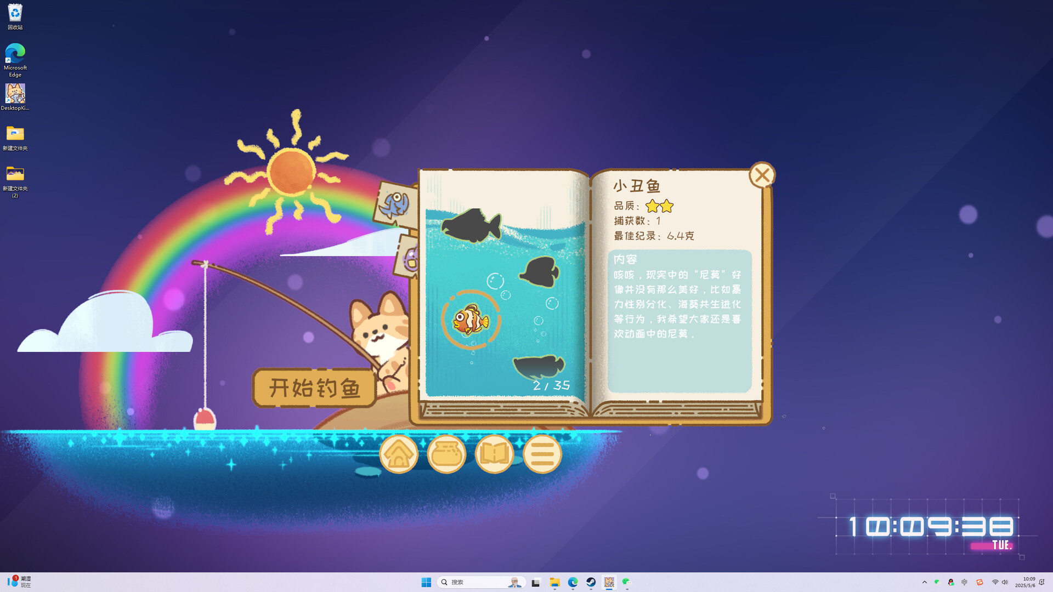1053x592 pixels.
Task: Open the fish encyclopedia book button
Action: pos(494,454)
